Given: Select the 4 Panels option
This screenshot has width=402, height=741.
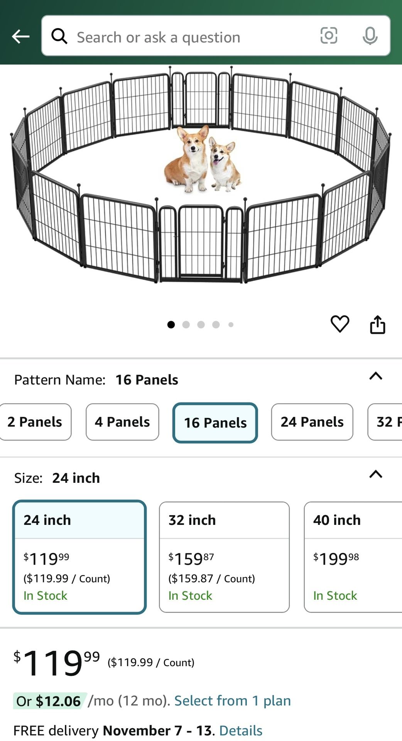Looking at the screenshot, I should [x=122, y=422].
